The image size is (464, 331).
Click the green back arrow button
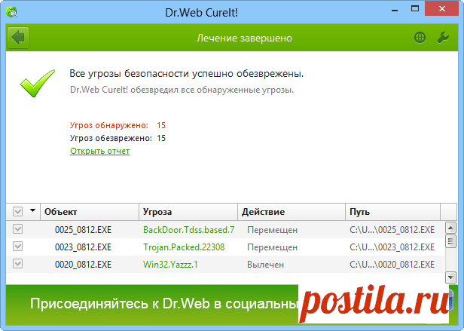[17, 37]
